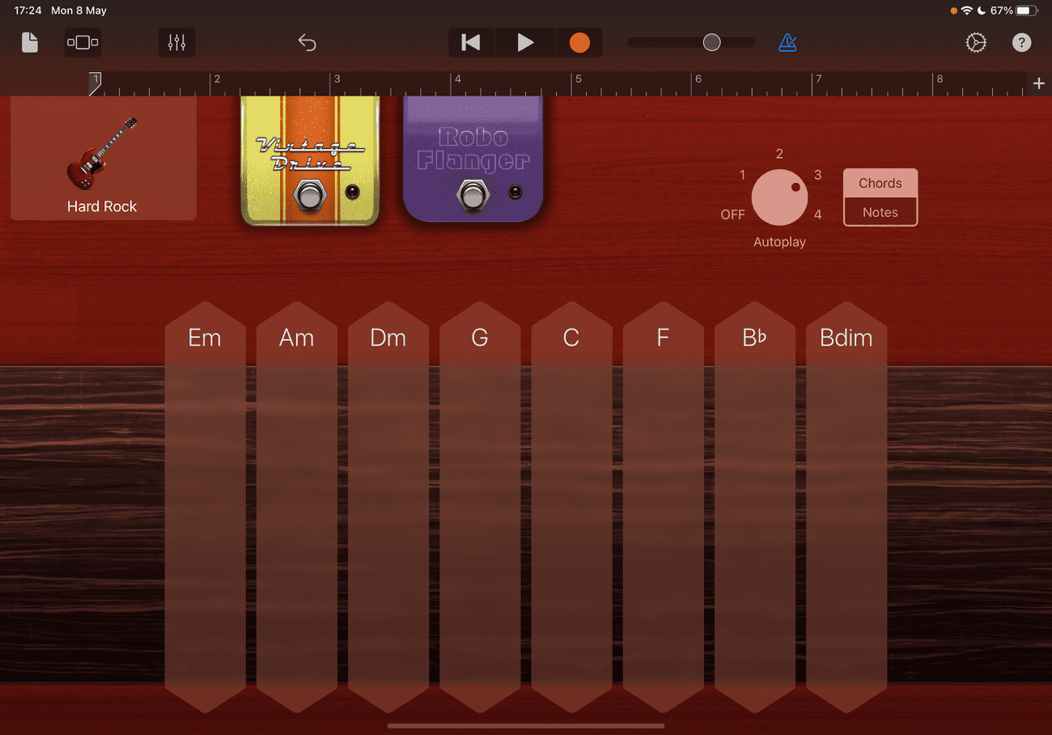Viewport: 1052px width, 735px height.
Task: Tap the undo arrow icon
Action: (x=307, y=42)
